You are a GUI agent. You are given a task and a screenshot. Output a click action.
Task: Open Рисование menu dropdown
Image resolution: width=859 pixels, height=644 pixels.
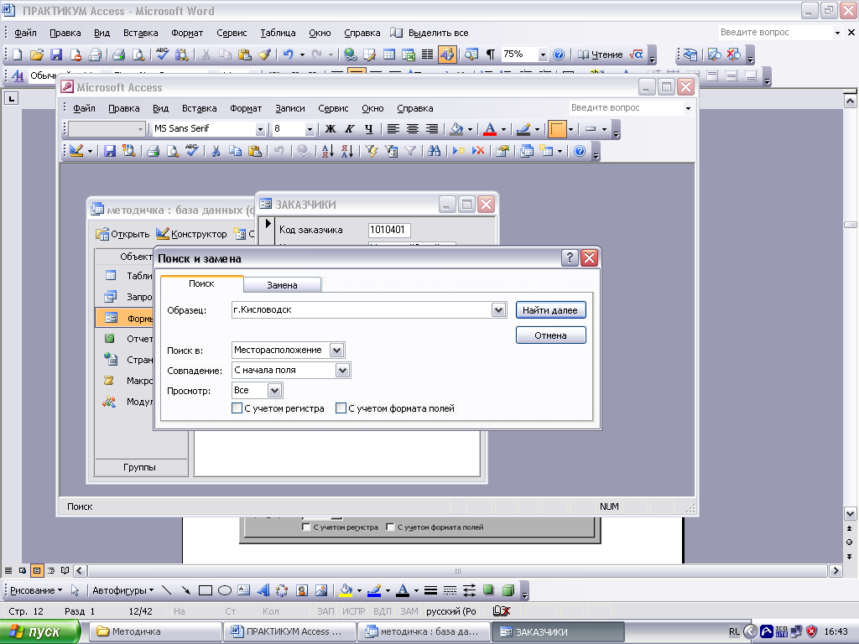click(36, 590)
